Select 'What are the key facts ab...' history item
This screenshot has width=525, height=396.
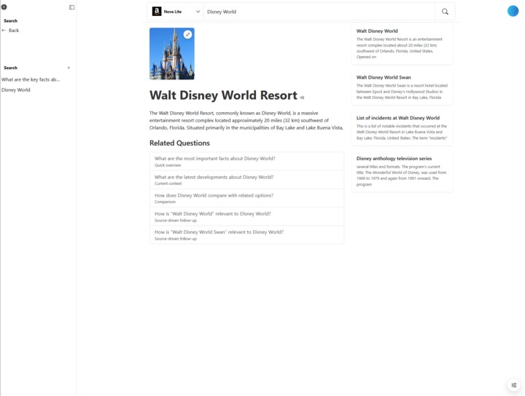point(31,79)
